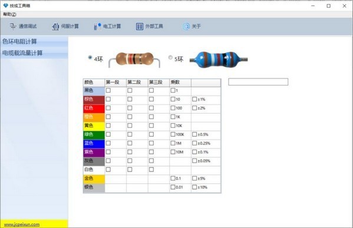This screenshot has height=228, width=353.
Task: Check the ±0.5% tolerance box
Action: coord(194,134)
